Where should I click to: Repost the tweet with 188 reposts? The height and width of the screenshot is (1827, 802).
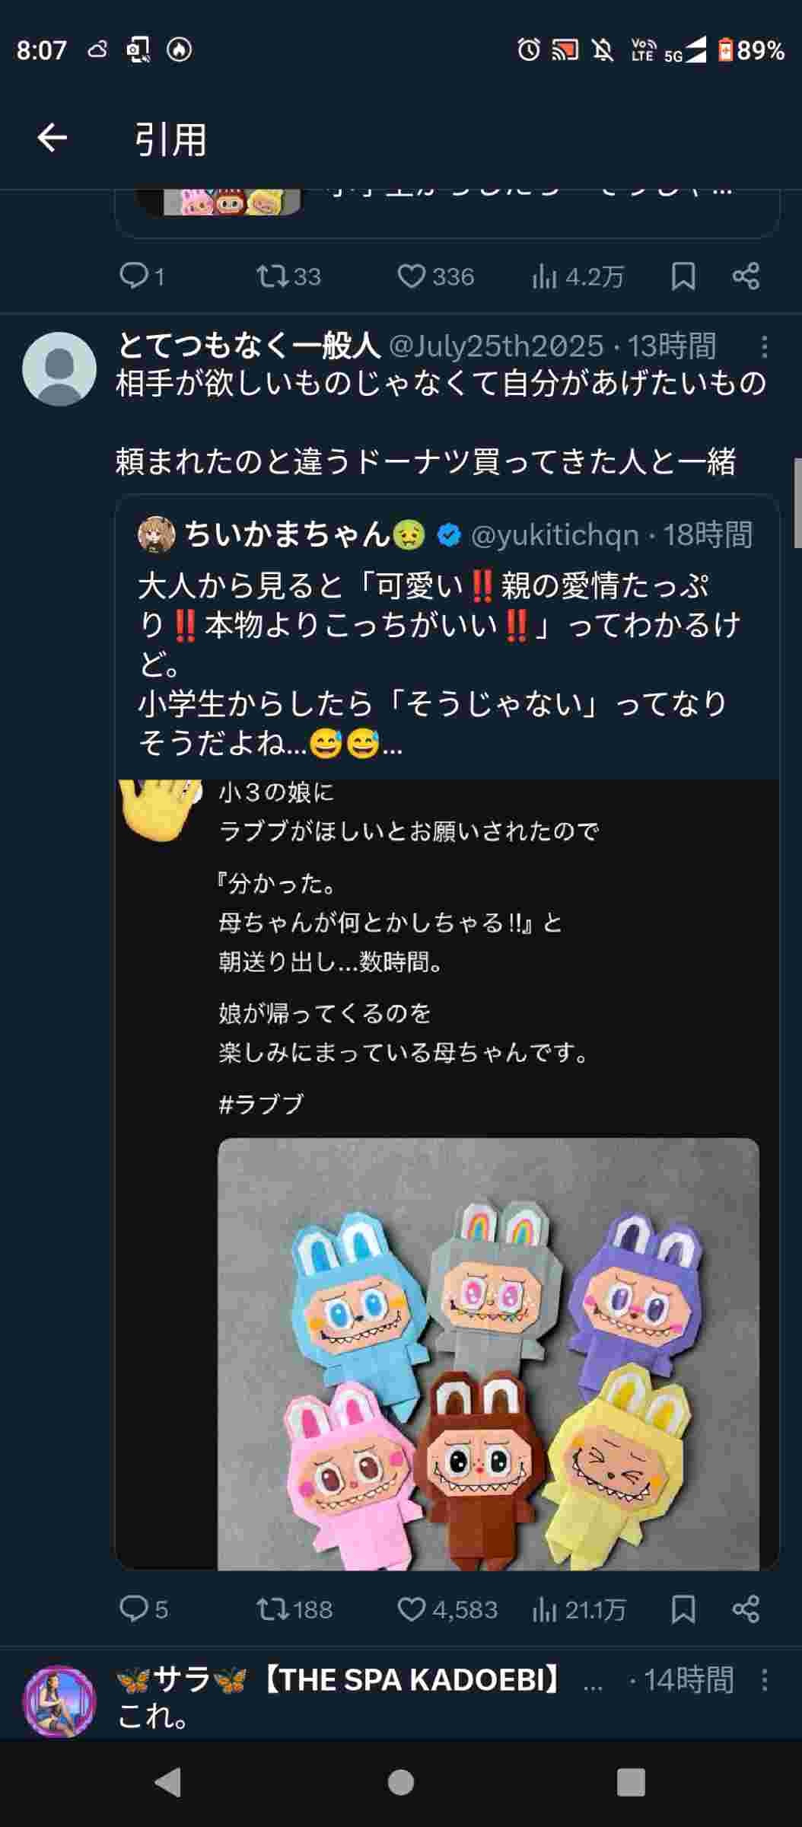click(x=294, y=1609)
